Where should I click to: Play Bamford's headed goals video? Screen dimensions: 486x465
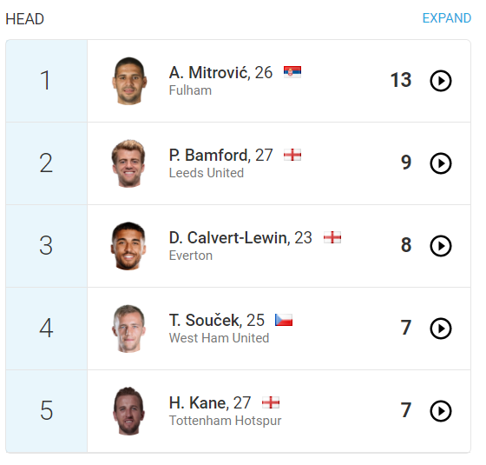coord(441,163)
